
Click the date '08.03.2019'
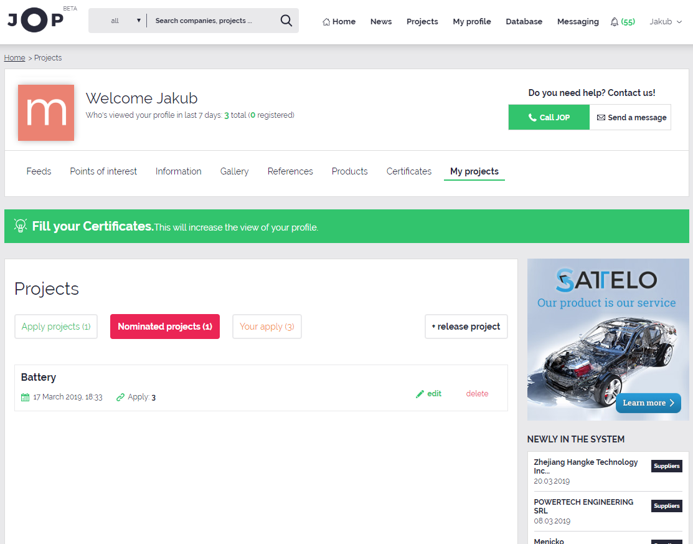[x=552, y=521]
